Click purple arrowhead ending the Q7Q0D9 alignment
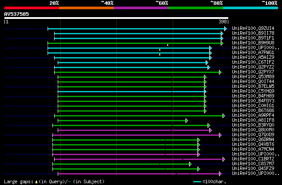 pos(220,135)
